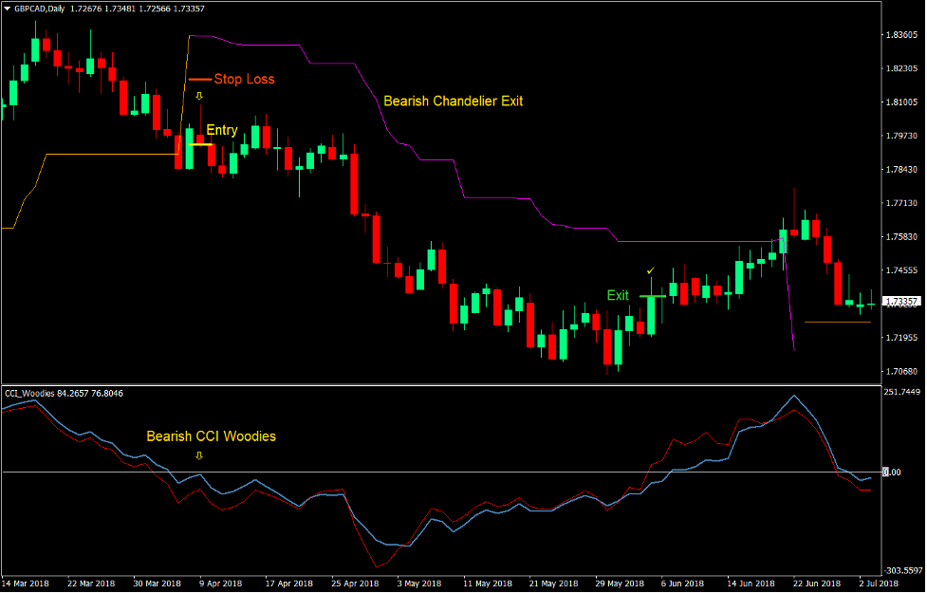This screenshot has width=927, height=593.
Task: Click the orange Stop Loss horizontal line marker
Action: (x=199, y=79)
